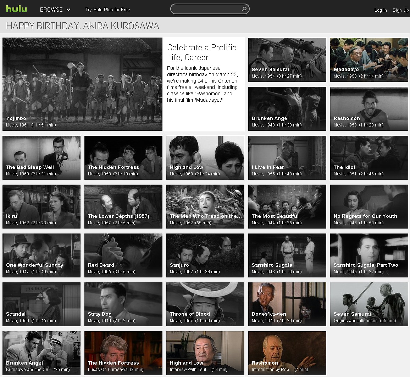Image resolution: width=410 pixels, height=377 pixels.
Task: Open the Yojimbo 1961 movie tile
Action: click(82, 84)
